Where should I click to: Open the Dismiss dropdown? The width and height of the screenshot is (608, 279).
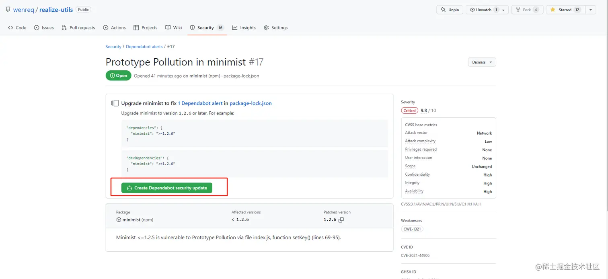(x=482, y=62)
